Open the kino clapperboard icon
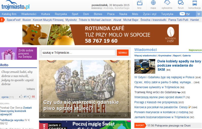Screen dimensions: 202x129 [x=140, y=3]
